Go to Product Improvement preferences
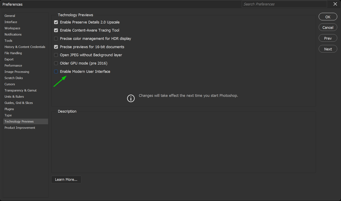341x201 pixels. pos(20,128)
